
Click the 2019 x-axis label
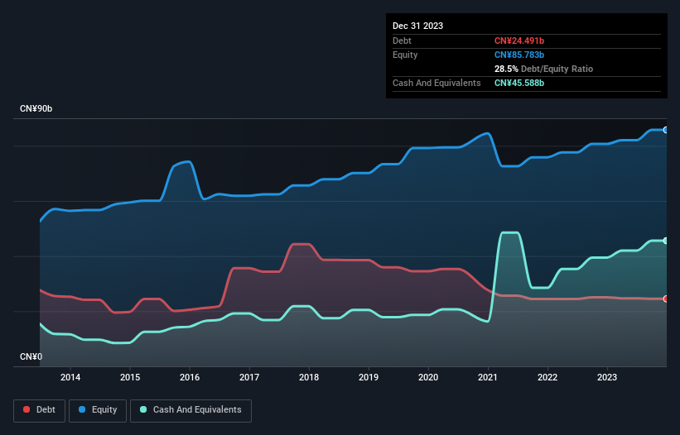[369, 377]
